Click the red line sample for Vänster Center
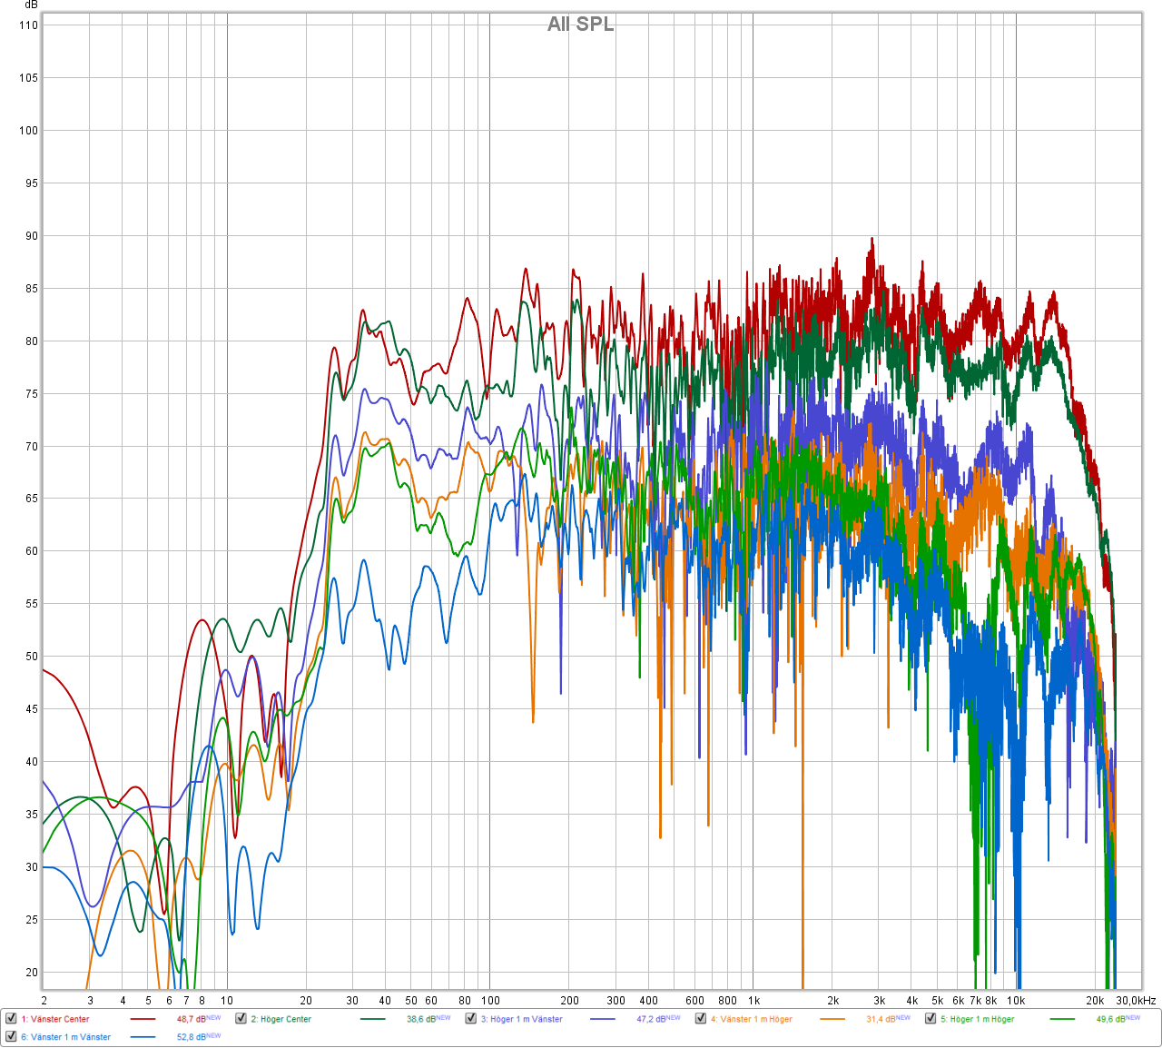 coord(143,1019)
